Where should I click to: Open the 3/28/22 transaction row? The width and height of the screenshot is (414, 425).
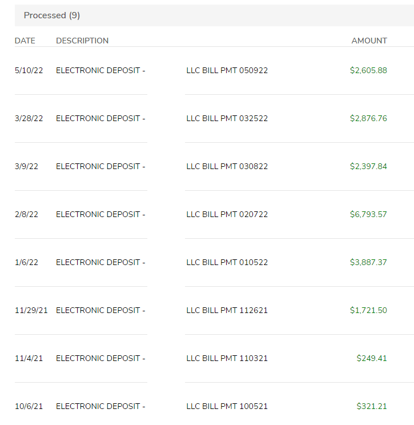coord(214,118)
